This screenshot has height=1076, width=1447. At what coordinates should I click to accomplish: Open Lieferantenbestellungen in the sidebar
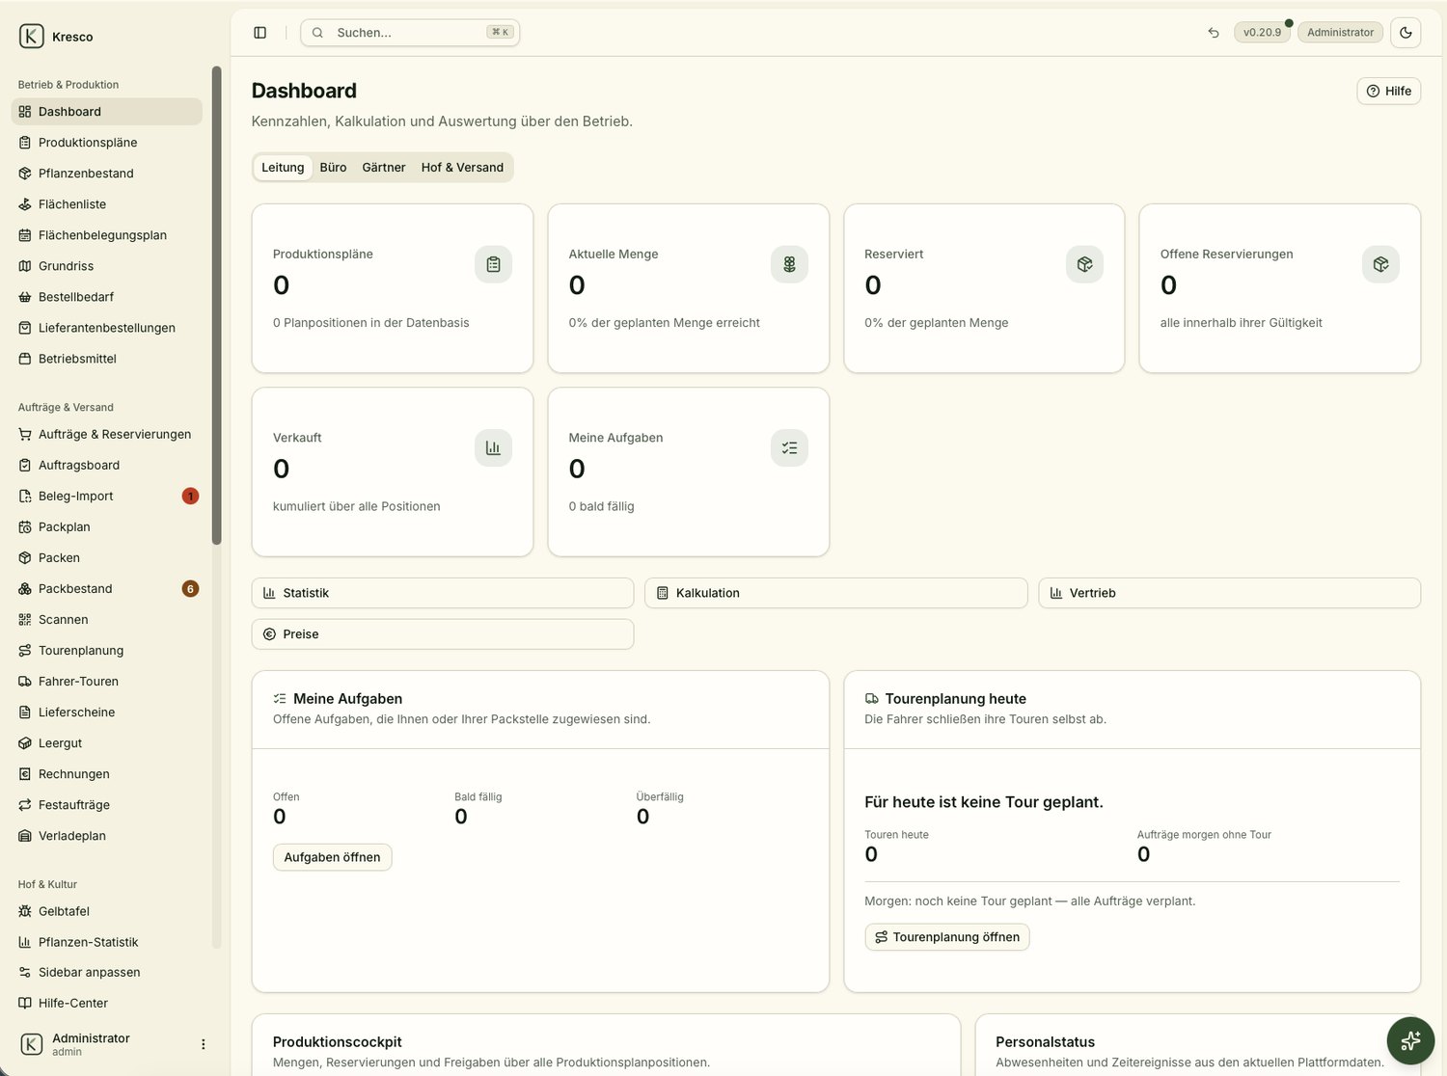[x=107, y=328]
